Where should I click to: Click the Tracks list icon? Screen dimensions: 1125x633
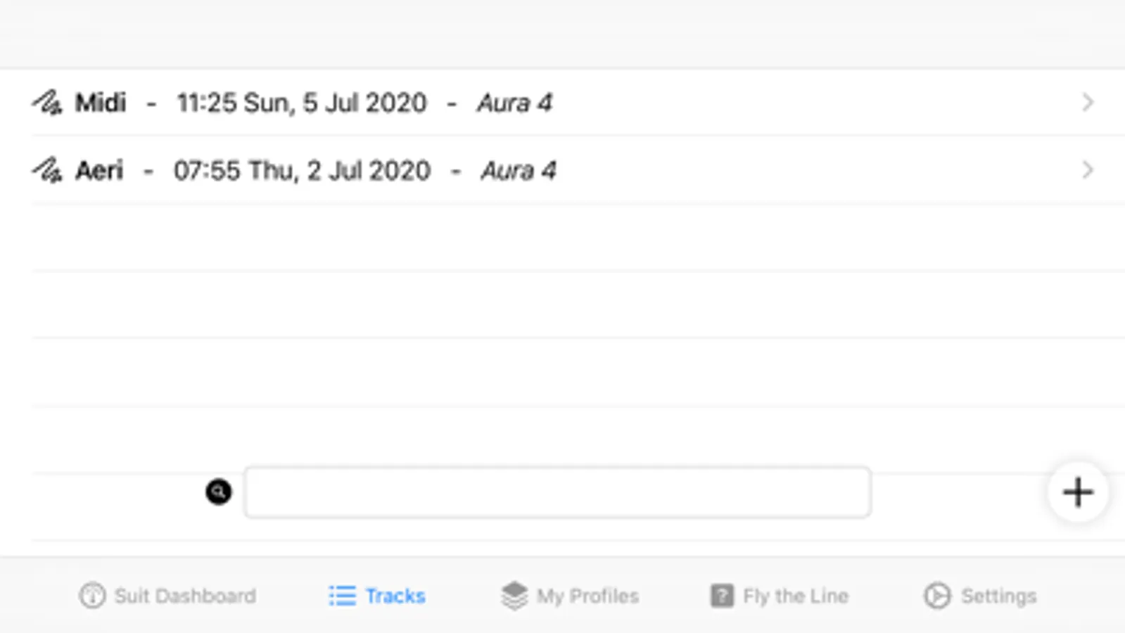click(342, 596)
